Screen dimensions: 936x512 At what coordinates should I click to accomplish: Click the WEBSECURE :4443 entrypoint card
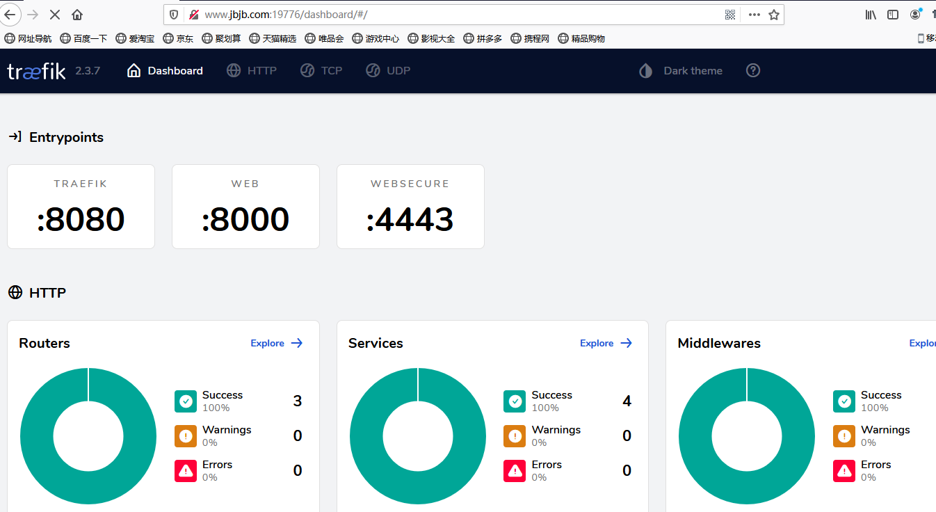(410, 207)
